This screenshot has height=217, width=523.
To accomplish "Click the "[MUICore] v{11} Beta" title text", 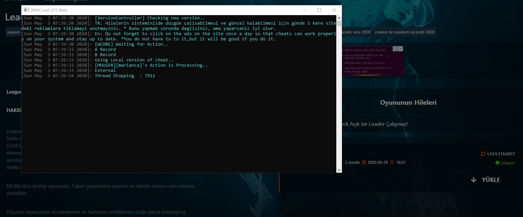I will [x=49, y=10].
